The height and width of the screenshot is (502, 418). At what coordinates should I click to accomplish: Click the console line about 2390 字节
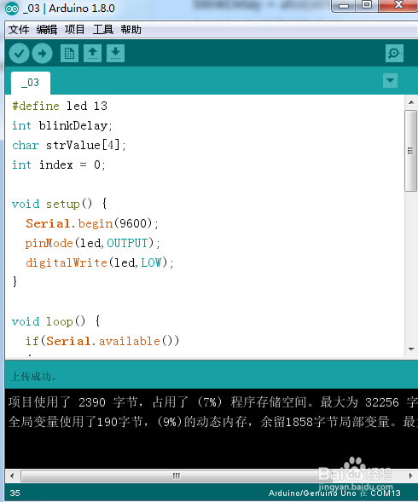pos(213,402)
